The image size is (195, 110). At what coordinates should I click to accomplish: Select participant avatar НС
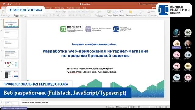coord(188,32)
